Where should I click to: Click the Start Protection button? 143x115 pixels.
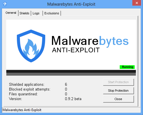point(119,82)
